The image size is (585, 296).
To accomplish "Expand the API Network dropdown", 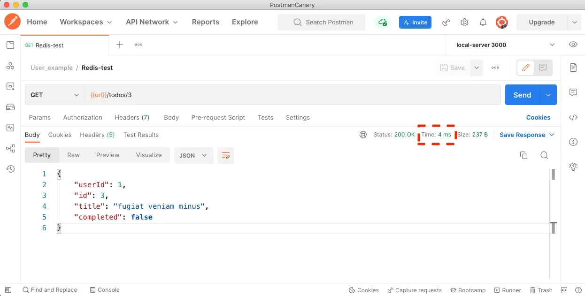I will (x=152, y=22).
